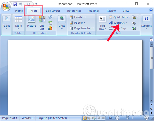The height and width of the screenshot is (121, 154).
Task: Open the Table grid dropdown
Action: pyautogui.click(x=18, y=23)
